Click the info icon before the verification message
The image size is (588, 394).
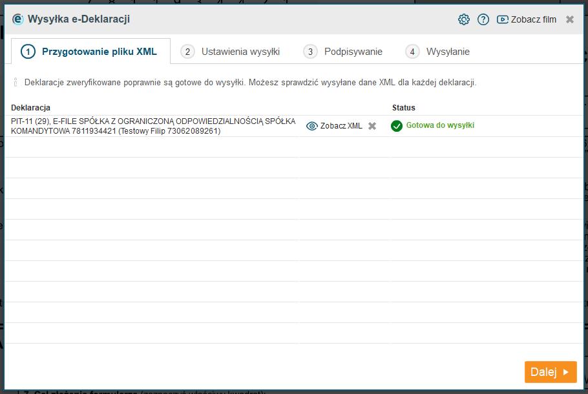click(x=16, y=83)
